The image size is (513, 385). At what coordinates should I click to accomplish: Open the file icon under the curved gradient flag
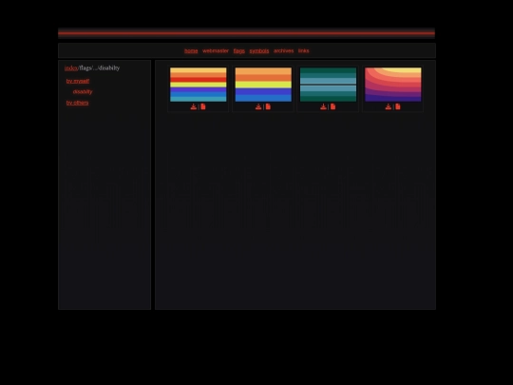pyautogui.click(x=398, y=106)
